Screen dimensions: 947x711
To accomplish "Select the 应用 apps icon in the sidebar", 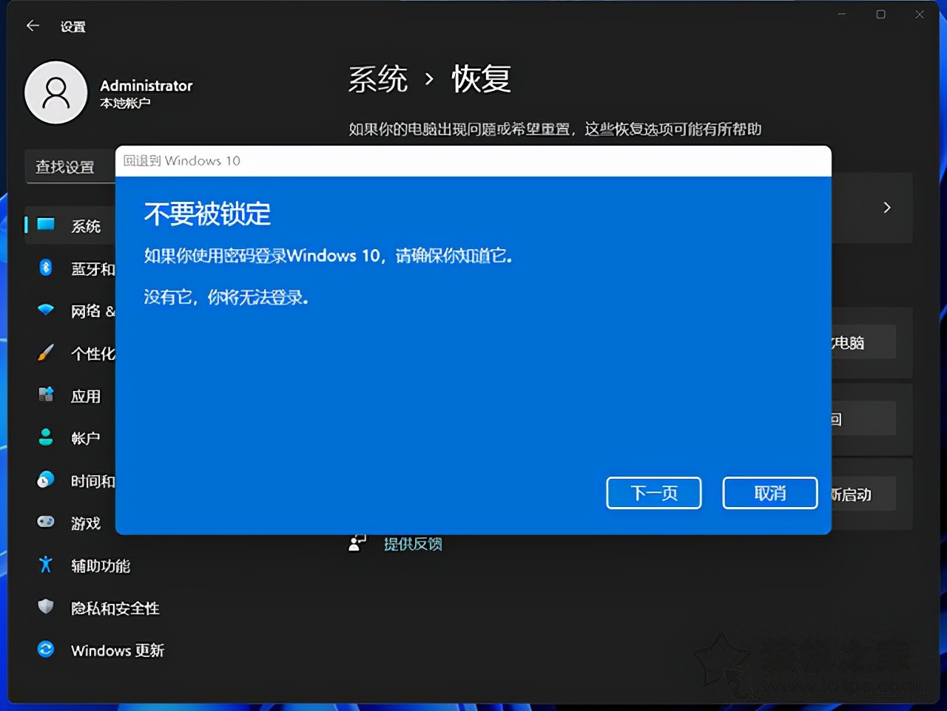I will pos(46,395).
